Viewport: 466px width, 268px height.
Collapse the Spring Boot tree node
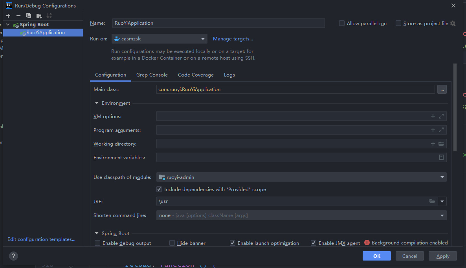tap(8, 25)
